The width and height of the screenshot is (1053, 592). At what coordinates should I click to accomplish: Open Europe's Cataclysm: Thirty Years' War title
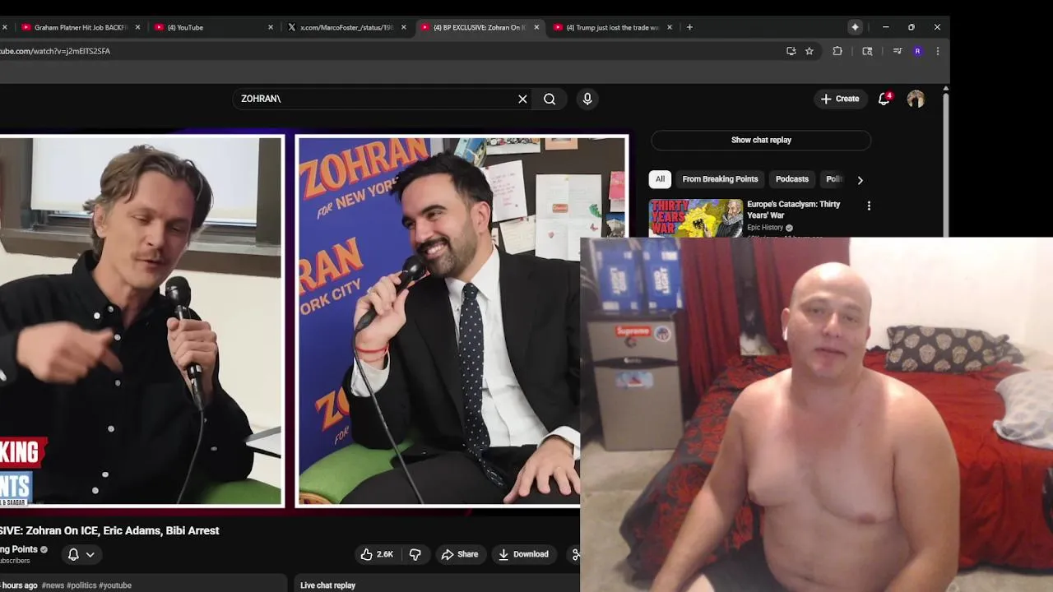coord(794,210)
